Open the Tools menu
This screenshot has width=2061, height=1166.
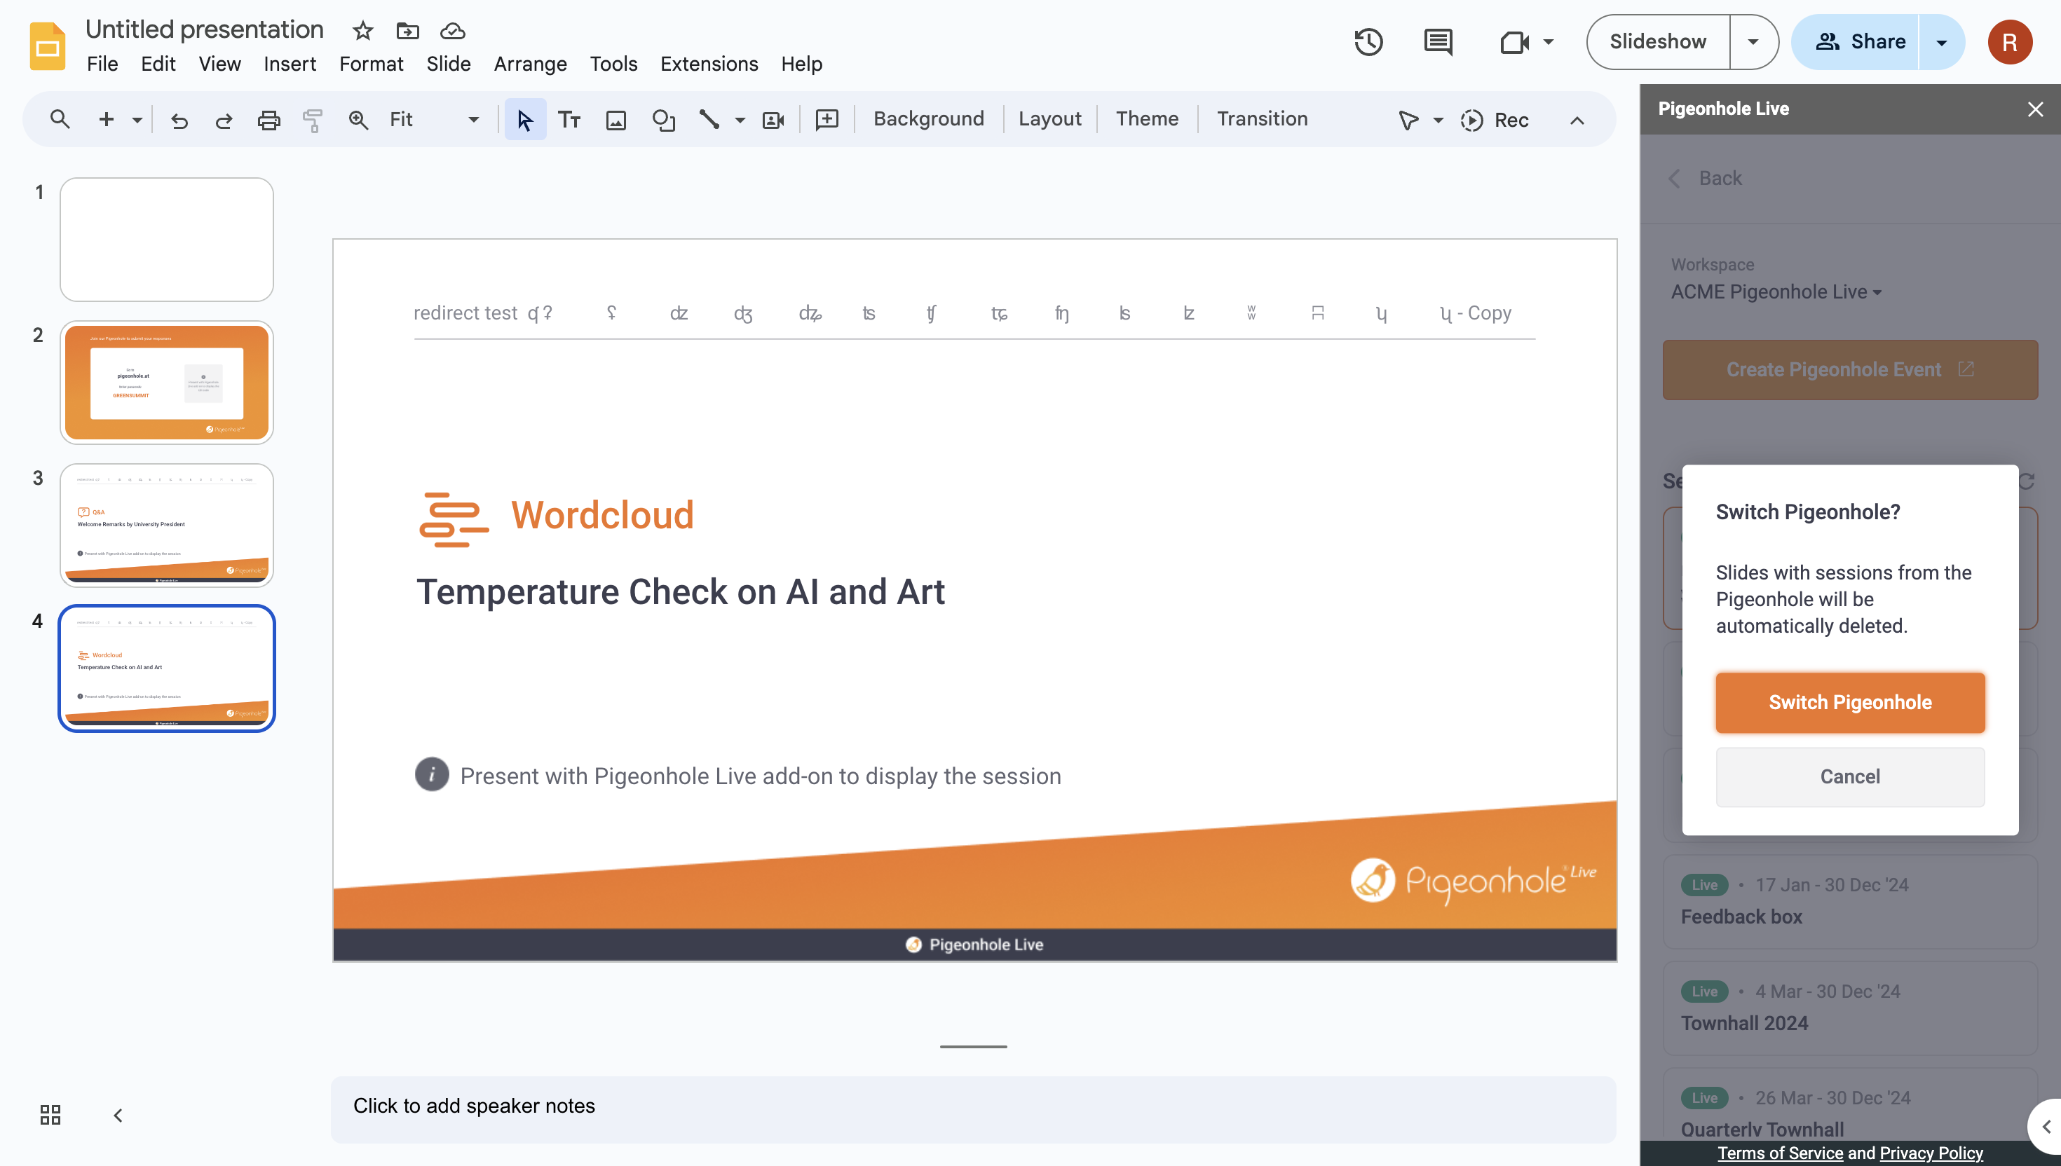coord(613,64)
